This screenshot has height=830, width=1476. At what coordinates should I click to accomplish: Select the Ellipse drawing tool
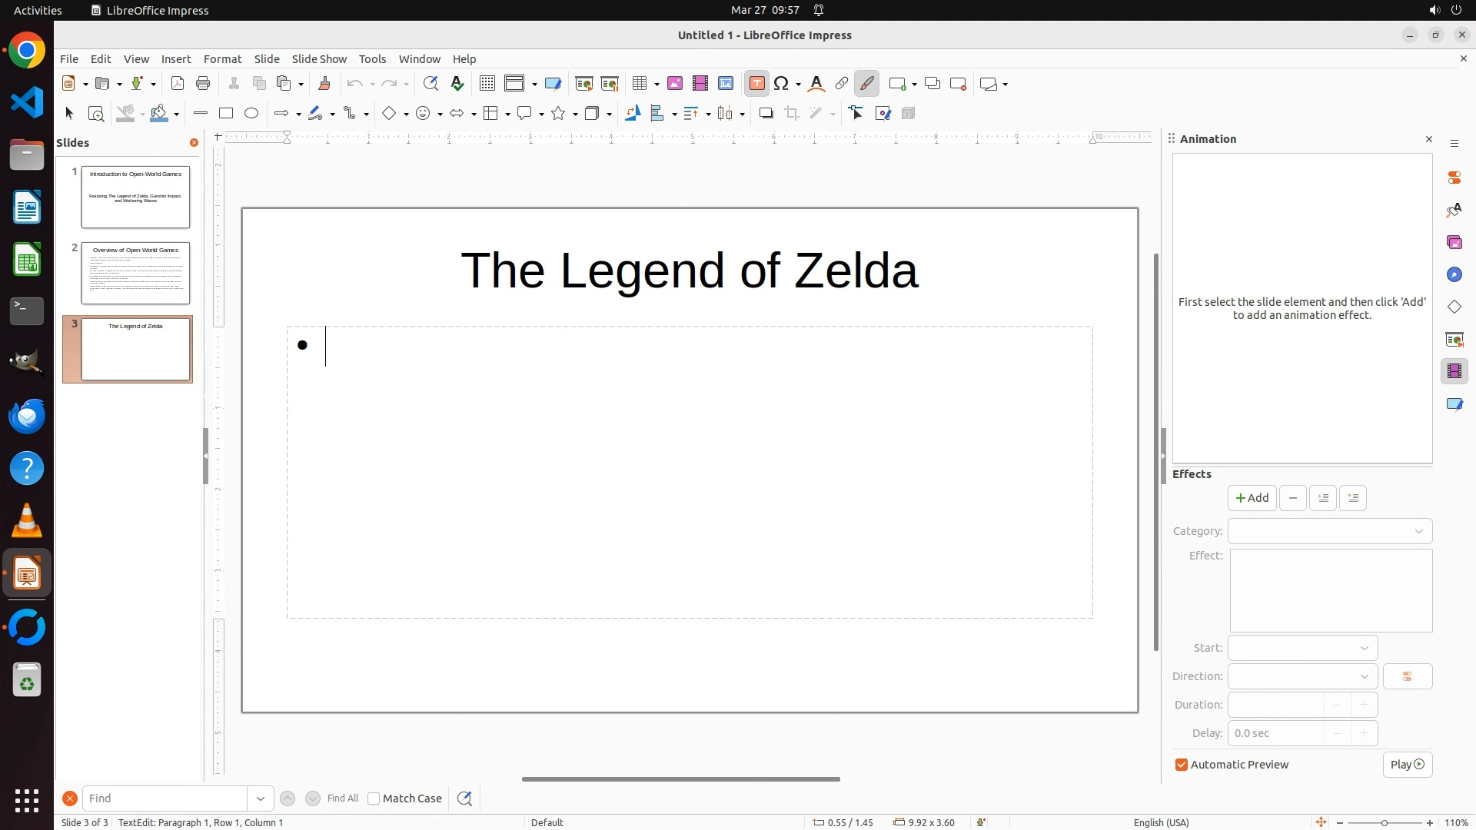(251, 114)
